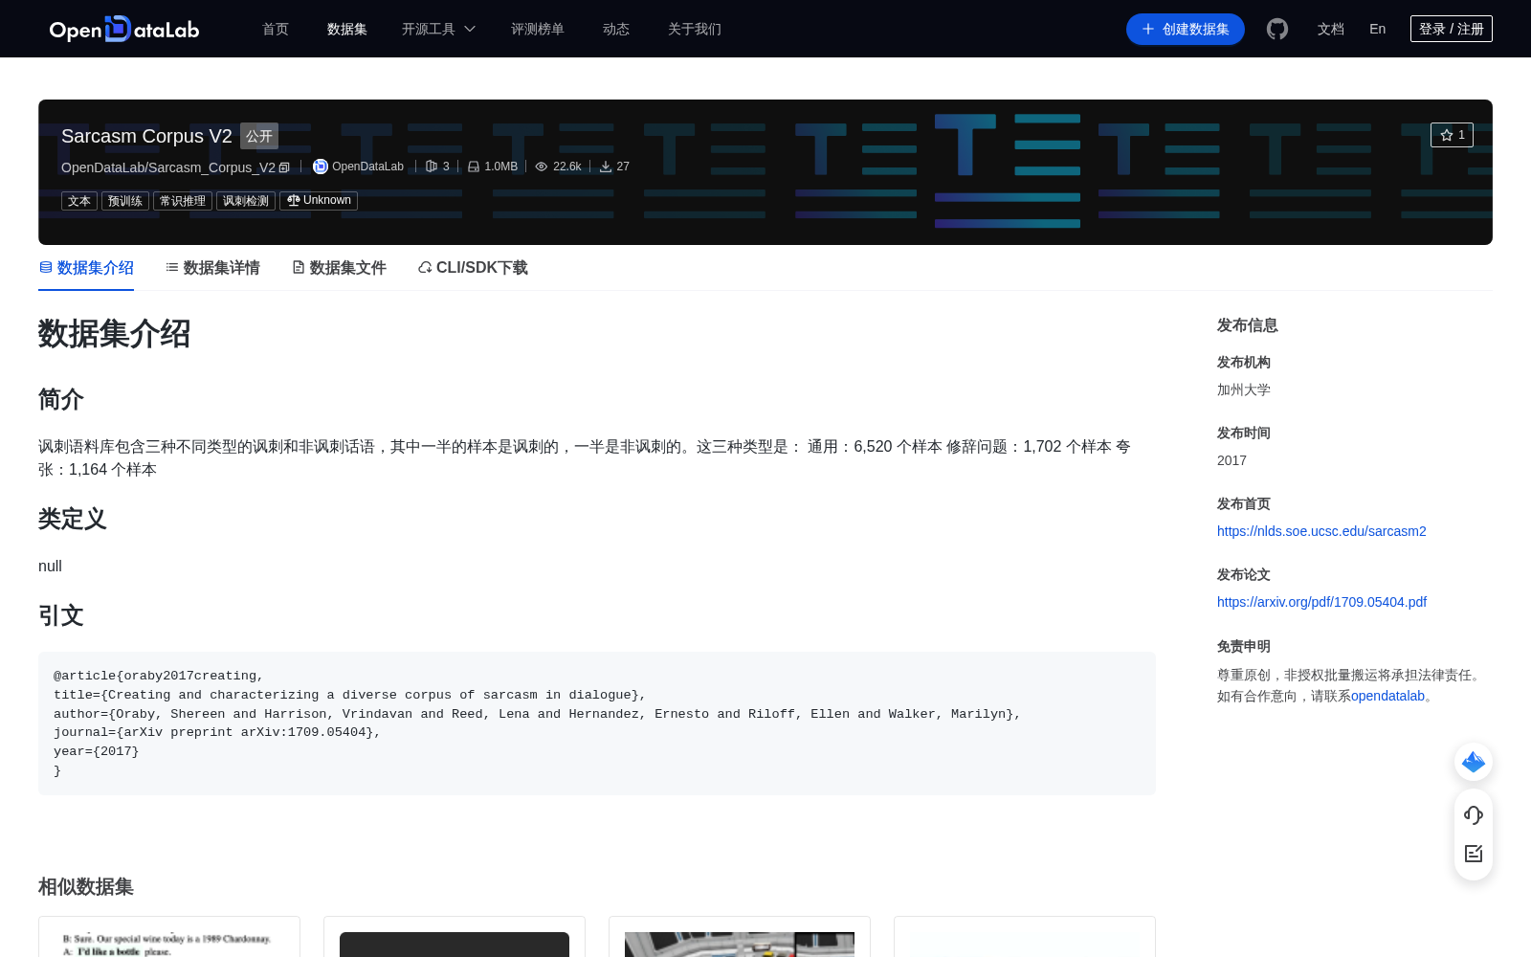Open the arxiv.org 1709.05404 paper link
This screenshot has height=957, width=1531.
coord(1321,602)
